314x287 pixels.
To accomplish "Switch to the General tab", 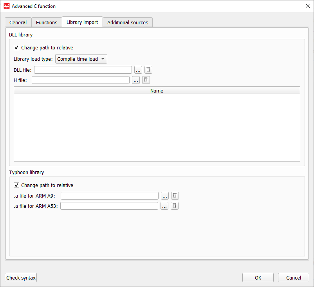I will (x=18, y=22).
